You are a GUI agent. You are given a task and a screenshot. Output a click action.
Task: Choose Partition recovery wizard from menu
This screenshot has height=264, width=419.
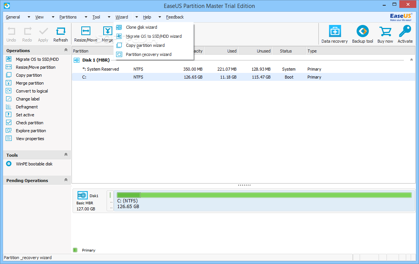point(154,54)
